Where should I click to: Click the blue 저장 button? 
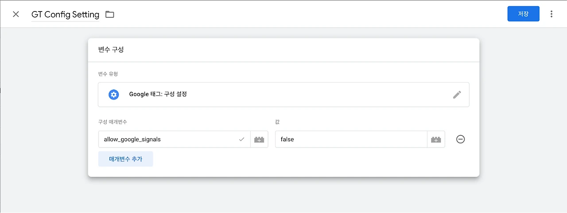tap(523, 14)
